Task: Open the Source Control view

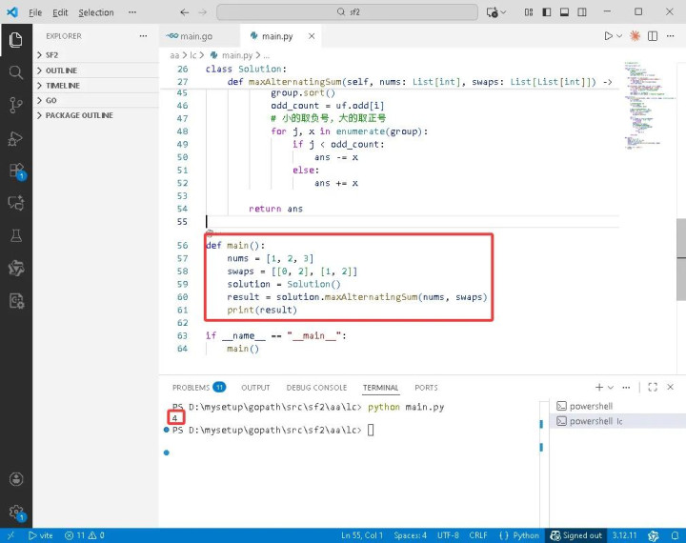Action: click(x=15, y=105)
